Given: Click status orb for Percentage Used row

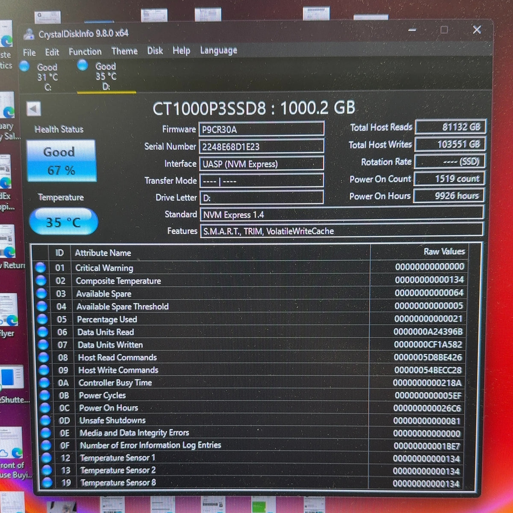Looking at the screenshot, I should tap(42, 319).
